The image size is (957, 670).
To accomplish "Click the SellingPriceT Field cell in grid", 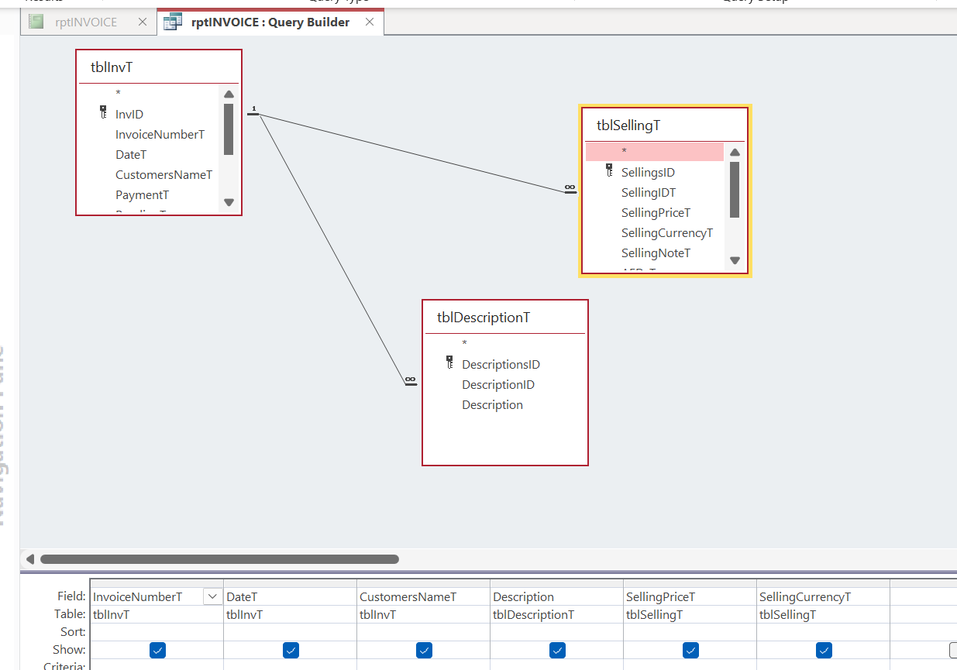I will pos(690,596).
